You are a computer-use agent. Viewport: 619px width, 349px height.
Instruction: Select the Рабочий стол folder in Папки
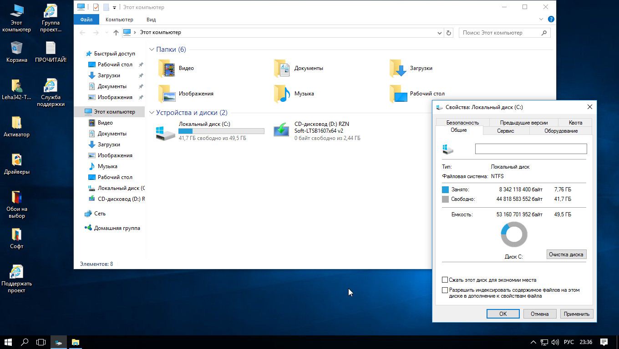tap(417, 94)
